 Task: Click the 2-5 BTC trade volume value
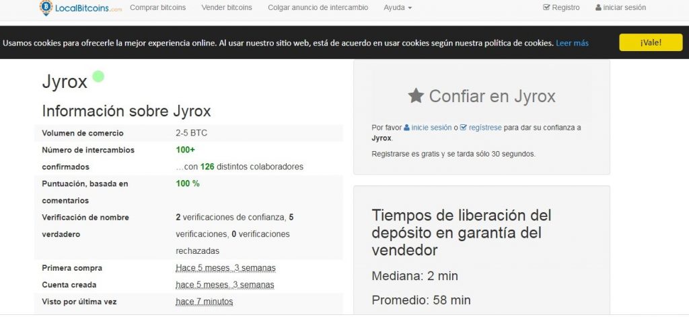tap(192, 133)
